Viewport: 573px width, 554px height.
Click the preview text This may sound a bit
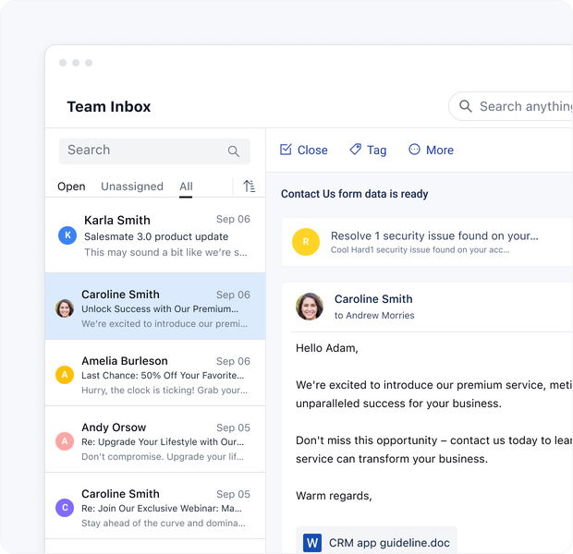click(x=165, y=252)
